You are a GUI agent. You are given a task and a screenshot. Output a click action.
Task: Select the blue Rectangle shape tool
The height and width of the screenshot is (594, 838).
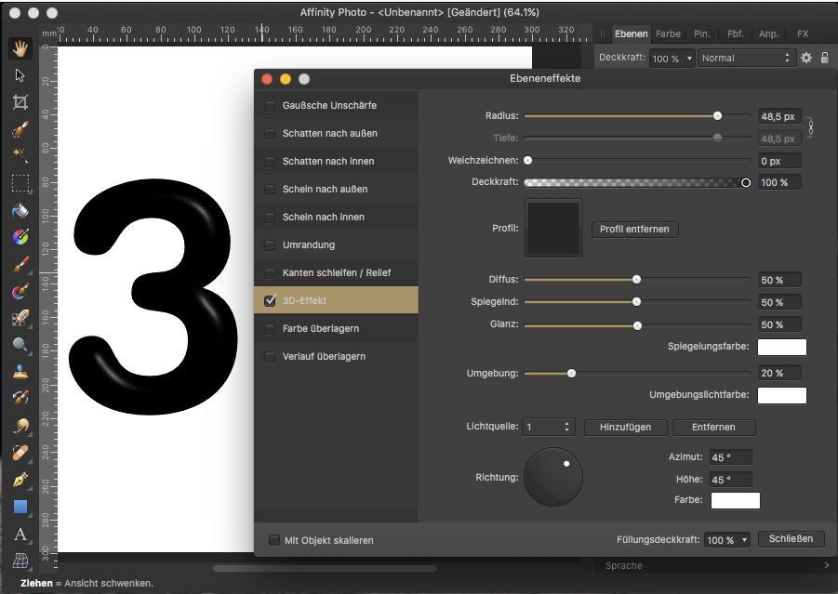point(20,507)
